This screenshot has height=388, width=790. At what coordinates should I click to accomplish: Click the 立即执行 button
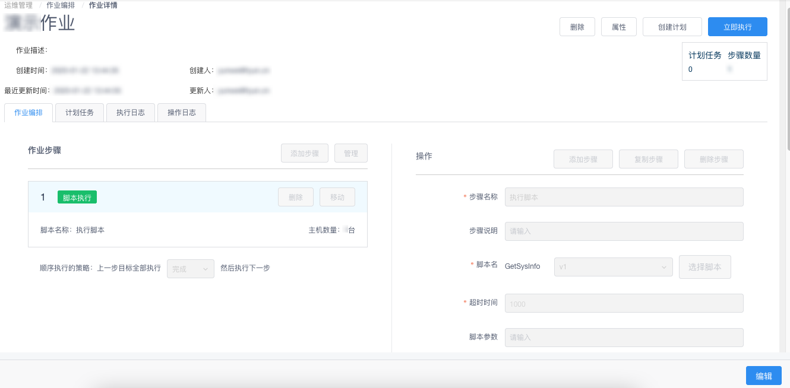tap(737, 27)
